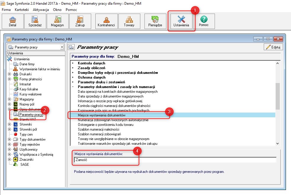
Task: Click the Nazwy pól icon
Action: (x=16, y=104)
